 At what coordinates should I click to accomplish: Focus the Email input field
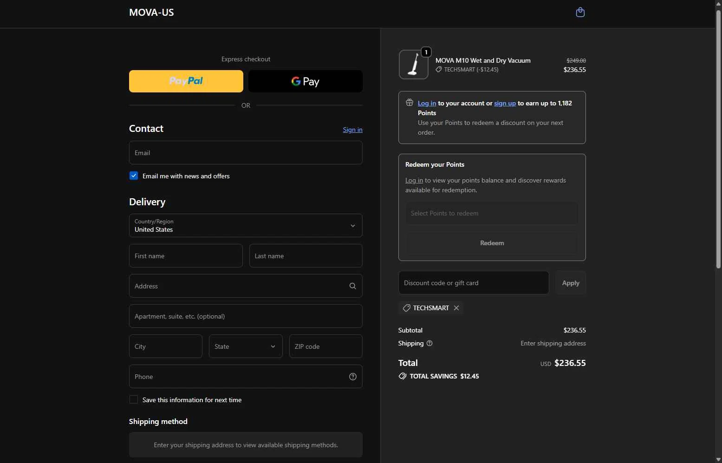tap(246, 153)
